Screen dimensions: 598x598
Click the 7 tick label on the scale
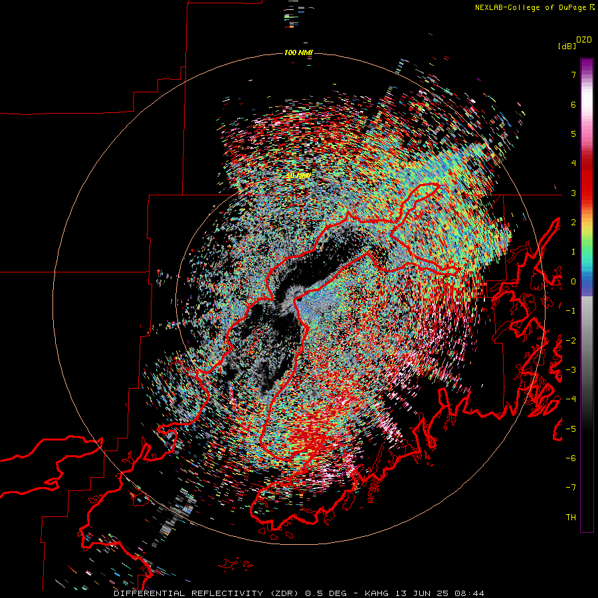[573, 74]
